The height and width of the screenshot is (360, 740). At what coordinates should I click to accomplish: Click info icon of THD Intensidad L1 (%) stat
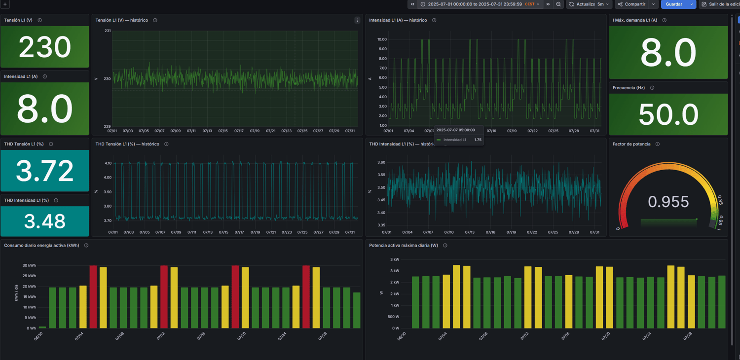pyautogui.click(x=56, y=200)
